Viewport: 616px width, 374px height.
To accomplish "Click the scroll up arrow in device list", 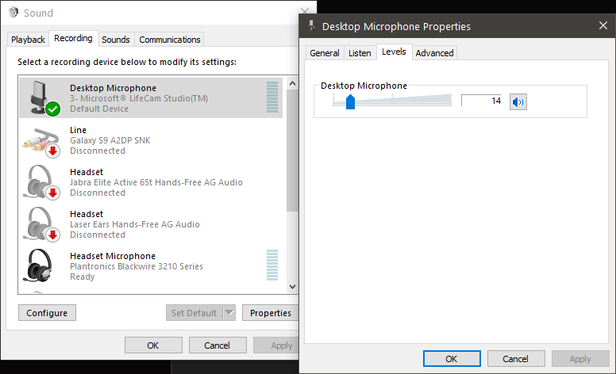I will coord(292,83).
